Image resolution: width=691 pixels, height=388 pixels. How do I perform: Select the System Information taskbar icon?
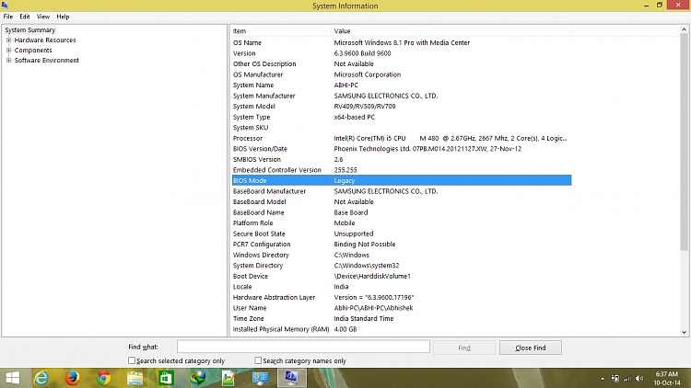point(292,378)
